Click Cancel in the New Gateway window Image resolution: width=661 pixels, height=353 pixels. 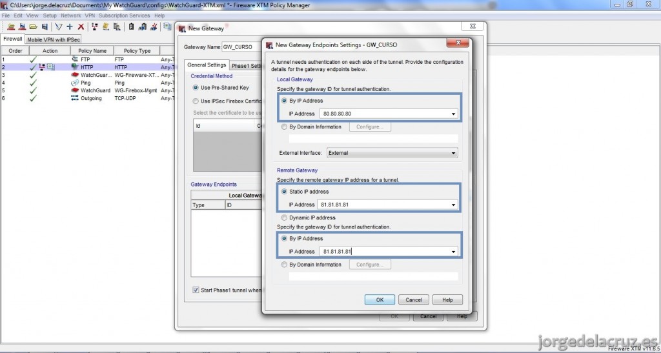point(428,316)
